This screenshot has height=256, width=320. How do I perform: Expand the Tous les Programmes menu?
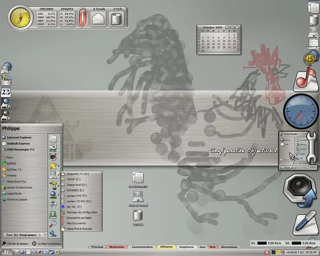(x=24, y=234)
